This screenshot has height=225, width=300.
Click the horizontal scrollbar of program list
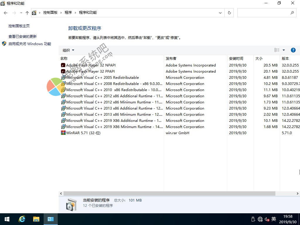169,194
